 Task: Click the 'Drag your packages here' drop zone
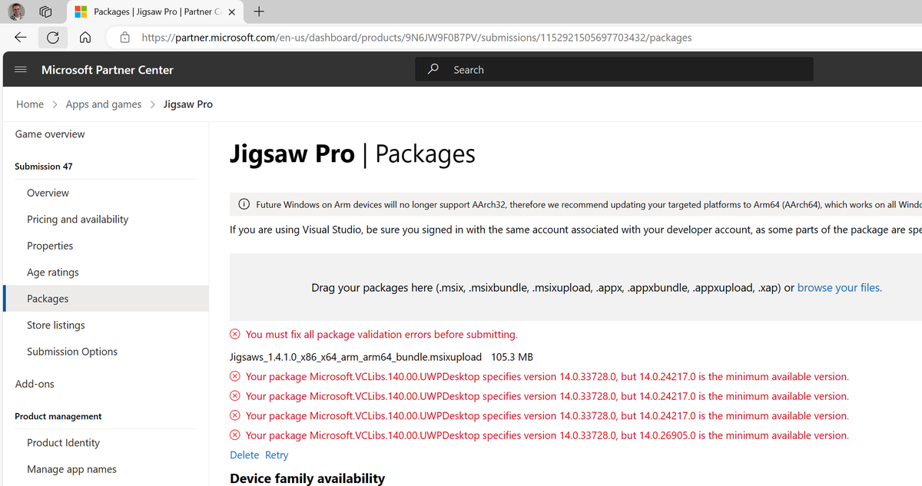(x=575, y=288)
